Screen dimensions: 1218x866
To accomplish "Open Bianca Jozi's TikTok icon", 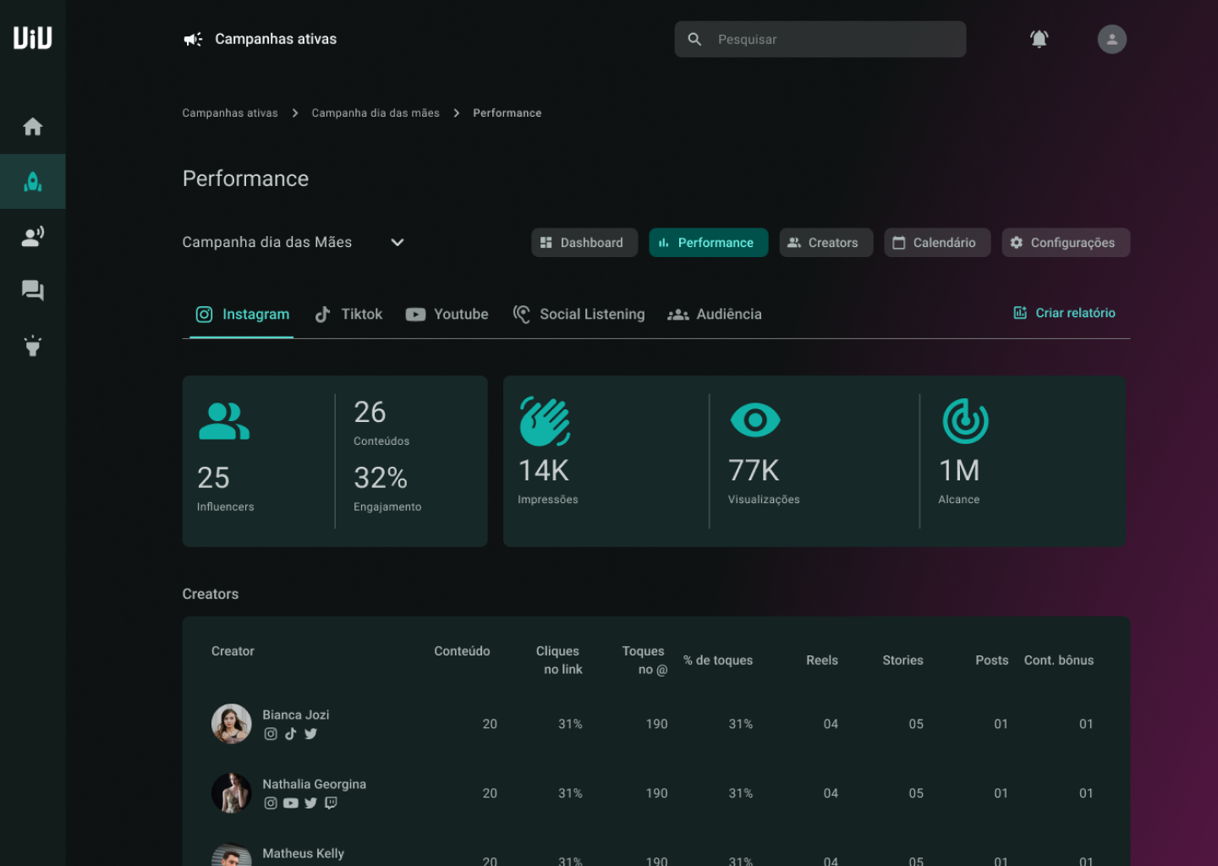I will 290,734.
